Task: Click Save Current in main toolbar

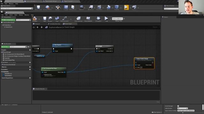Action: tap(38, 8)
